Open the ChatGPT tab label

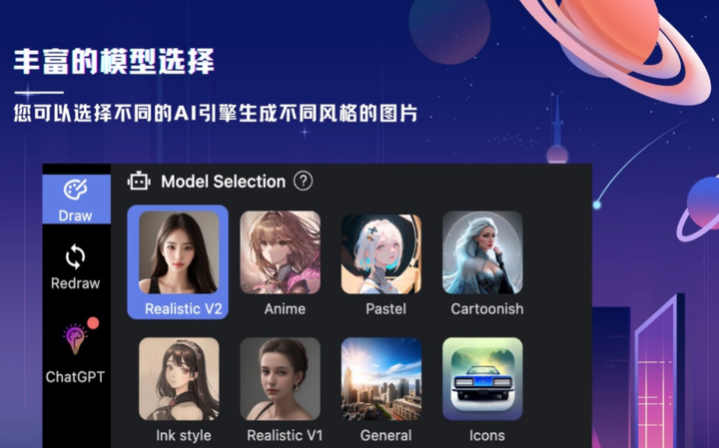pos(75,377)
